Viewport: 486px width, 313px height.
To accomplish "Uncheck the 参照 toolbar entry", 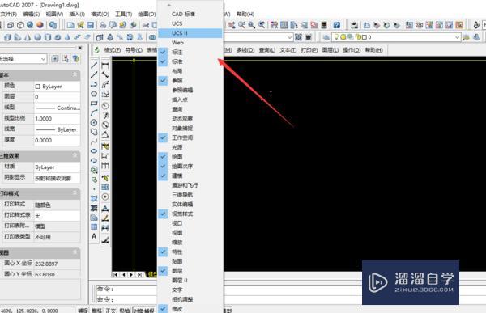I will [190, 81].
